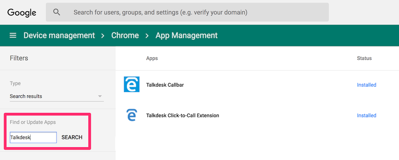The width and height of the screenshot is (399, 160).
Task: Select App Management breadcrumb
Action: [186, 36]
